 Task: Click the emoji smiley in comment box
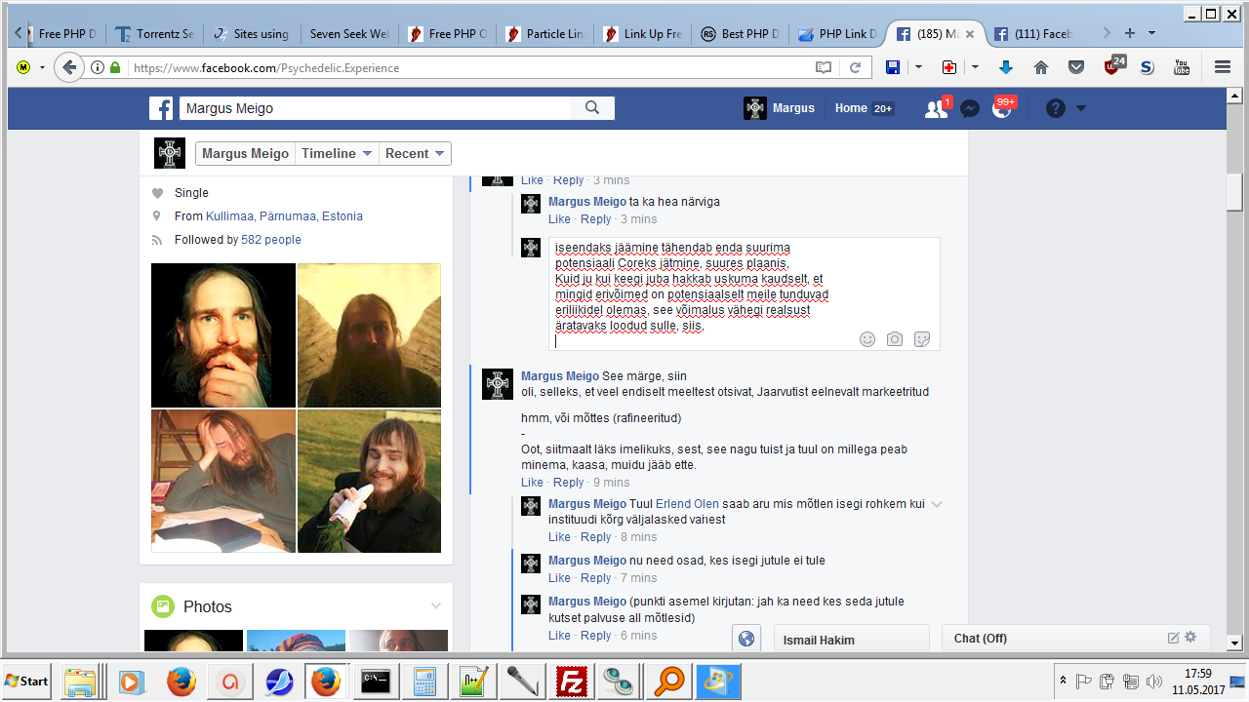coord(866,339)
